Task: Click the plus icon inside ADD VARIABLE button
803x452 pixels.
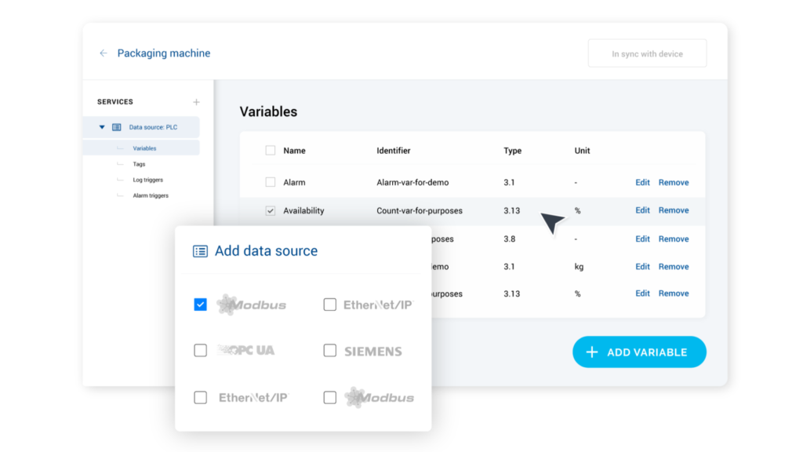Action: [594, 352]
